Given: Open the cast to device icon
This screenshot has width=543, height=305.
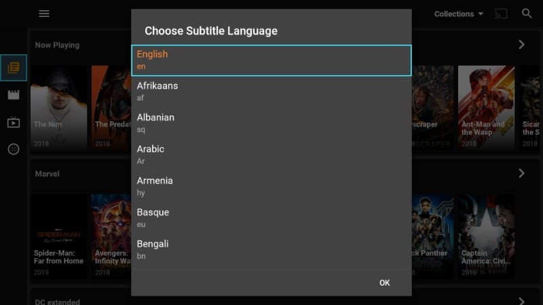Looking at the screenshot, I should (501, 14).
